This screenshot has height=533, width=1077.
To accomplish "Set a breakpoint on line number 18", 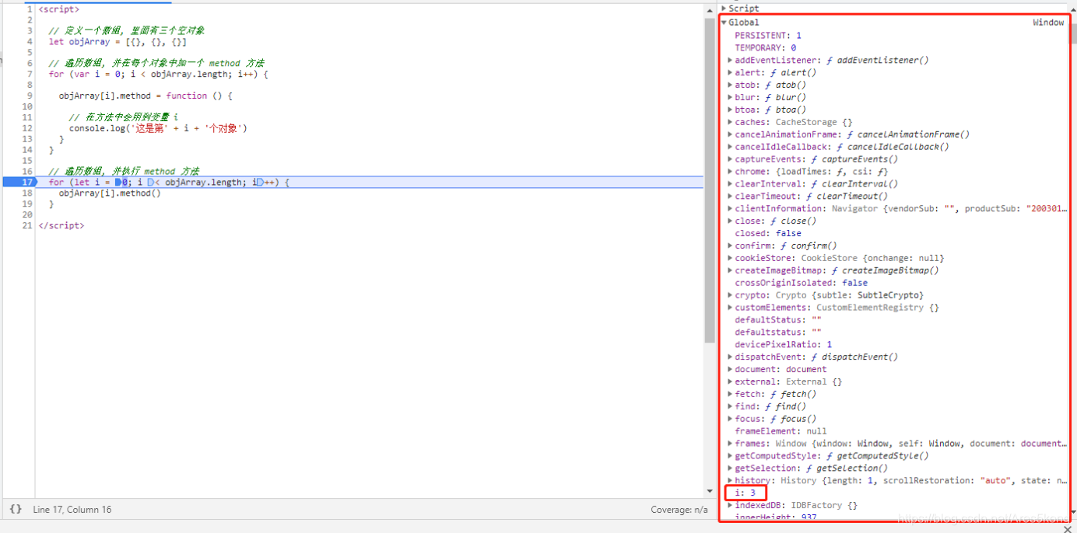I will point(27,193).
